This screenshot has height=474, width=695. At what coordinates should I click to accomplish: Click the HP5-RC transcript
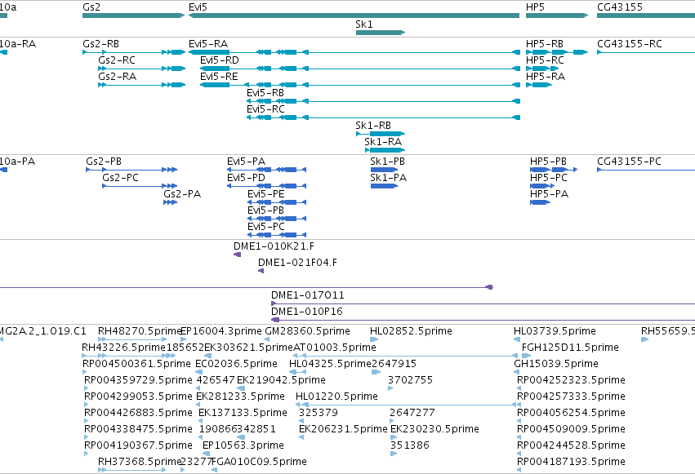point(542,69)
